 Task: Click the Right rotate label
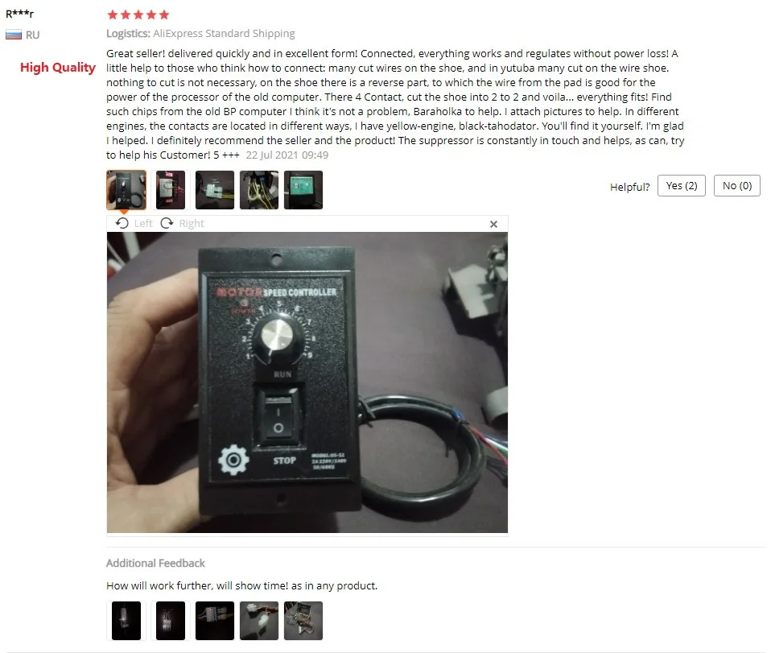coord(192,223)
